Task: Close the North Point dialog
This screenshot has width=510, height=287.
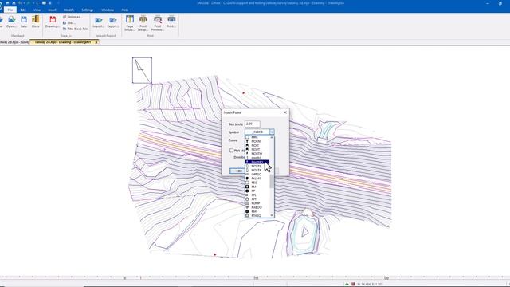Action: pyautogui.click(x=285, y=112)
